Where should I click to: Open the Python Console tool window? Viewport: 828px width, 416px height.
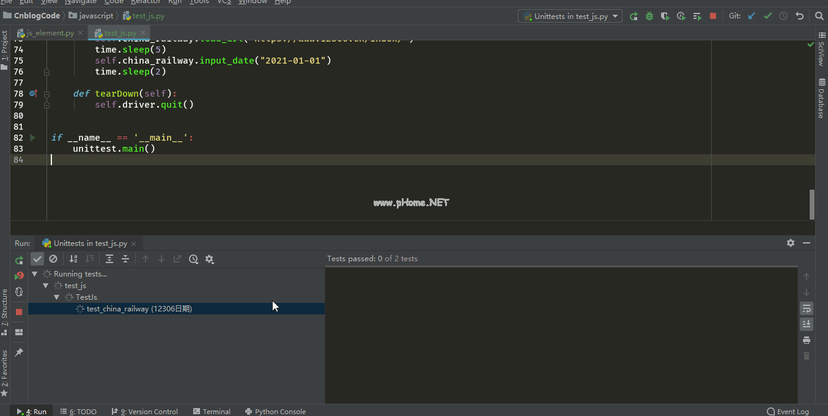[x=275, y=412]
